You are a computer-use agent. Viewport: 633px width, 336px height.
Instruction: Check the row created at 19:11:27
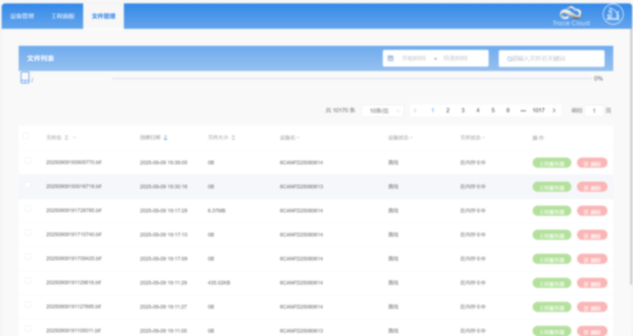click(28, 305)
